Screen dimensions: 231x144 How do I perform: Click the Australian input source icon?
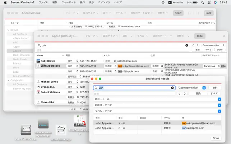(170, 3)
